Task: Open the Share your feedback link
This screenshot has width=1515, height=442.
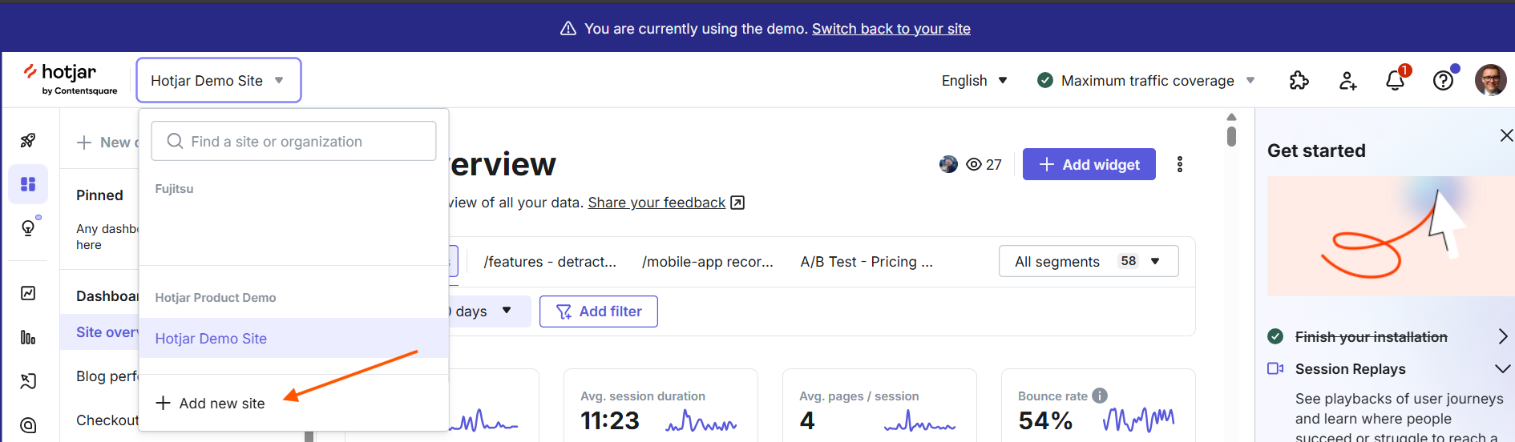Action: click(x=666, y=203)
